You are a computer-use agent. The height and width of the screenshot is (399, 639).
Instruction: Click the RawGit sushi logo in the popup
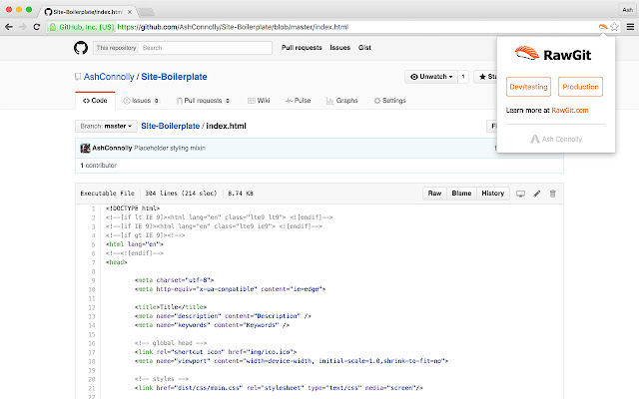526,53
